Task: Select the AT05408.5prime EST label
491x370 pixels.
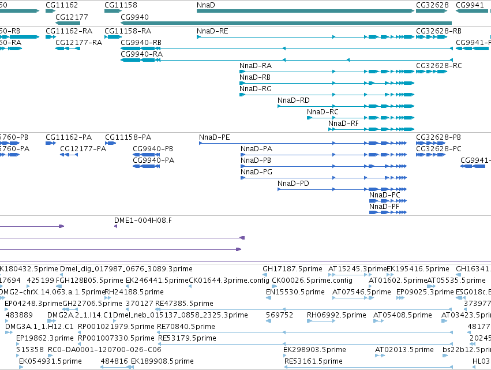Action: [402, 315]
